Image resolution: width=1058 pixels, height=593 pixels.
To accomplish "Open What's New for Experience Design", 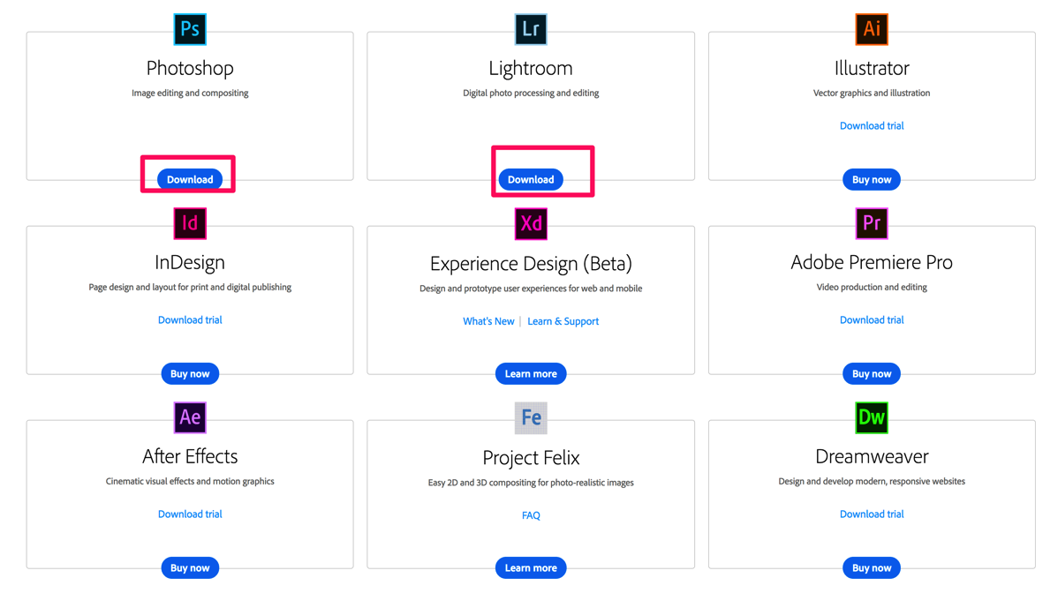I will (488, 321).
